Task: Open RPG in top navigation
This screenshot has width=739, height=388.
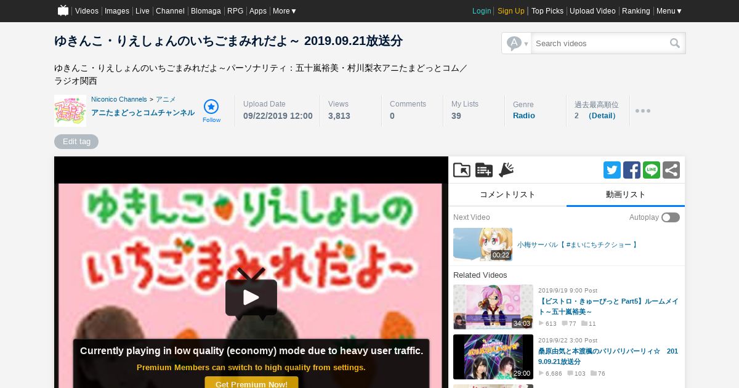Action: click(235, 11)
